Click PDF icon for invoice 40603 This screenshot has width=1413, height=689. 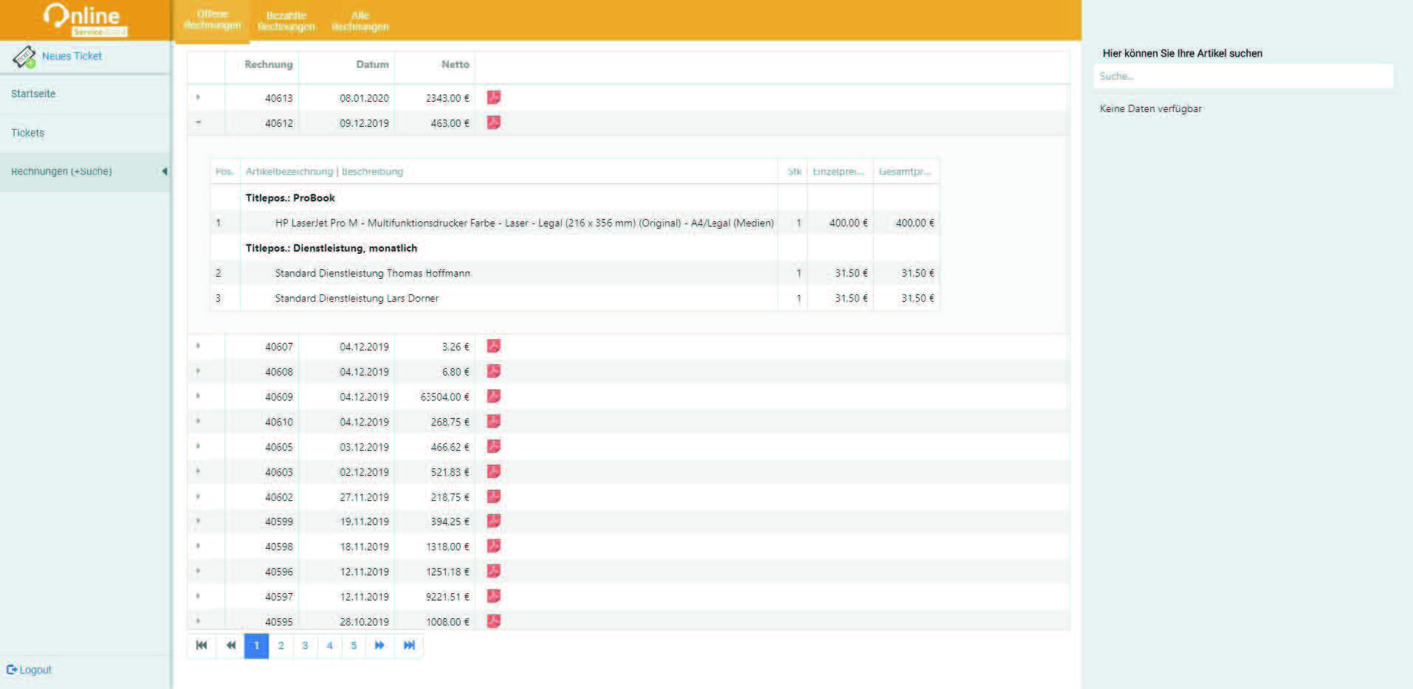493,471
